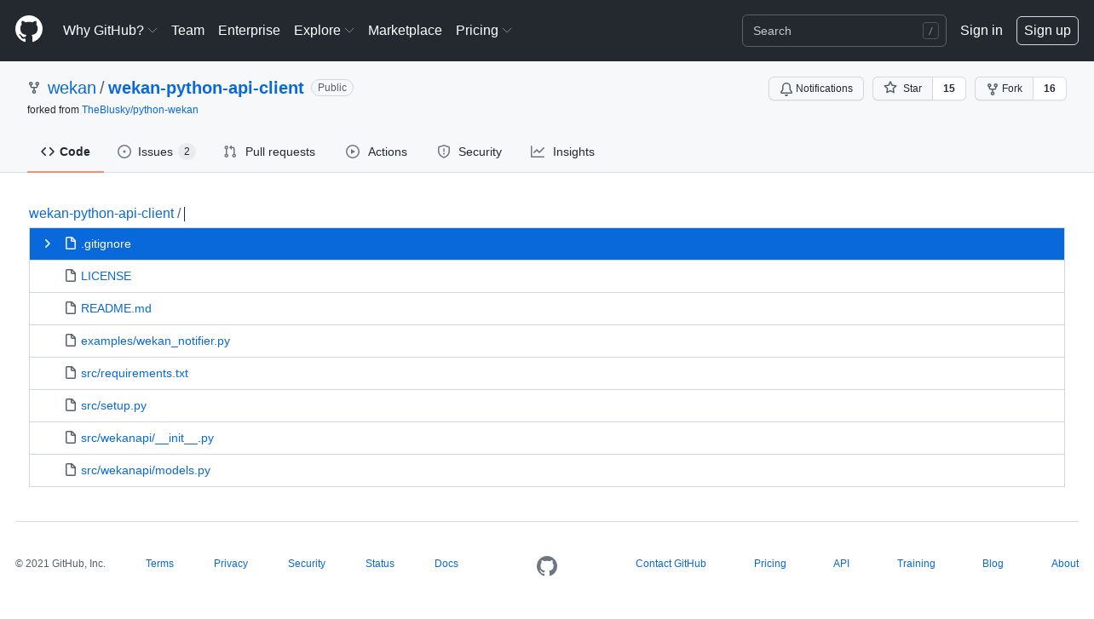Open the wekan-python-api-client repository title link
Image resolution: width=1094 pixels, height=619 pixels.
click(206, 88)
